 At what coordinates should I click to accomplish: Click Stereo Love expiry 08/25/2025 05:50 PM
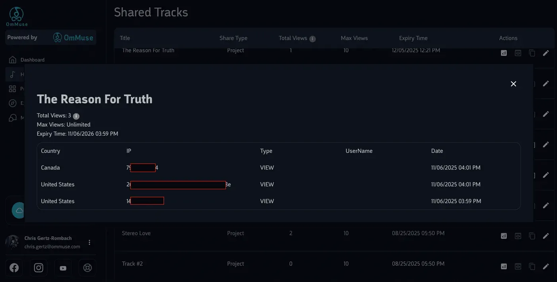(418, 233)
